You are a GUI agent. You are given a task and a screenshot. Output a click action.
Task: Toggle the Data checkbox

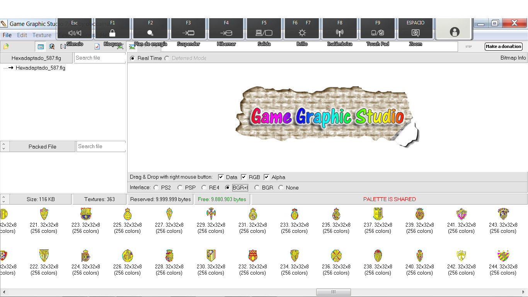click(221, 177)
